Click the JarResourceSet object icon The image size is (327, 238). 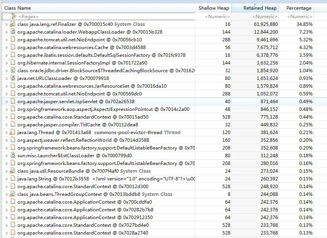(x=13, y=86)
